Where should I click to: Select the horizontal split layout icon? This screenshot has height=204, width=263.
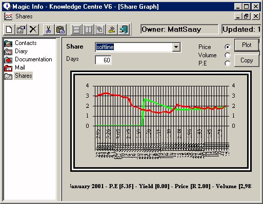point(76,29)
